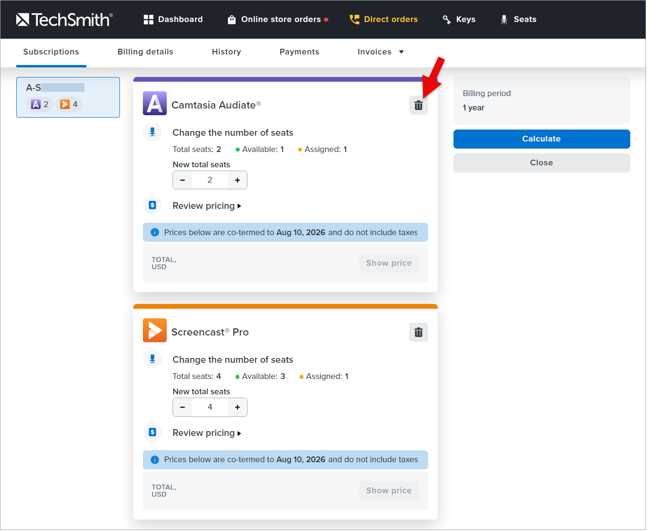Delete the Camtasia Audiate subscription with trash icon

point(418,106)
